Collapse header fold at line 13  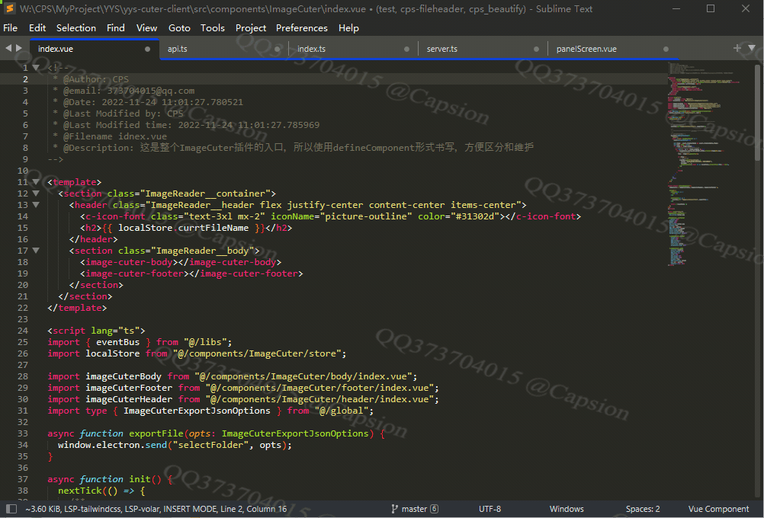click(36, 205)
